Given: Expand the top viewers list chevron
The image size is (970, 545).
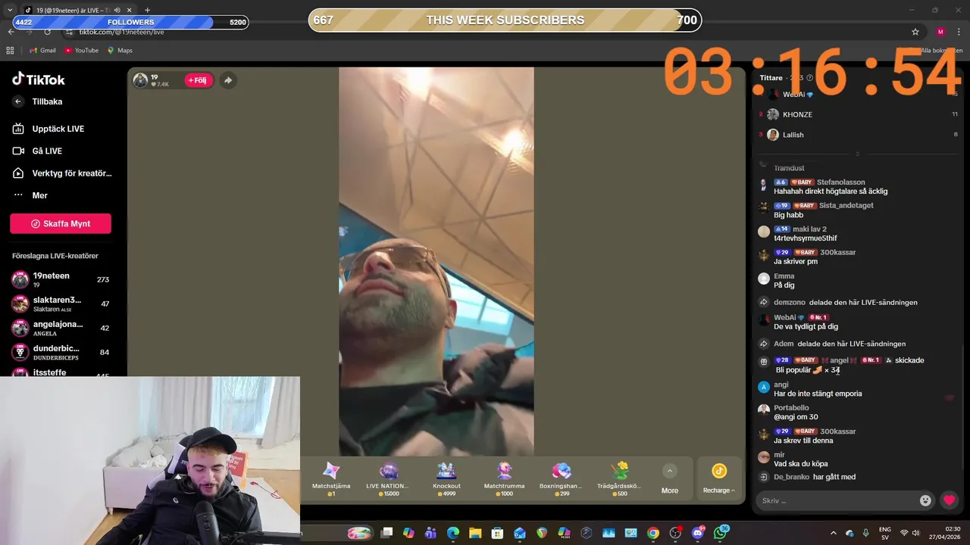Looking at the screenshot, I should click(857, 154).
